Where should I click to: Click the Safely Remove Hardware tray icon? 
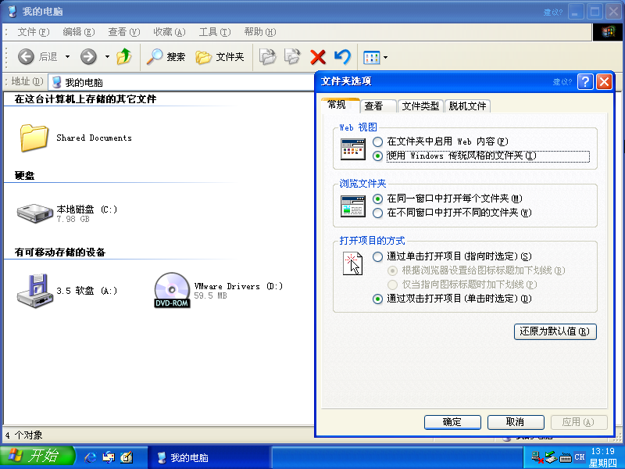[x=552, y=457]
